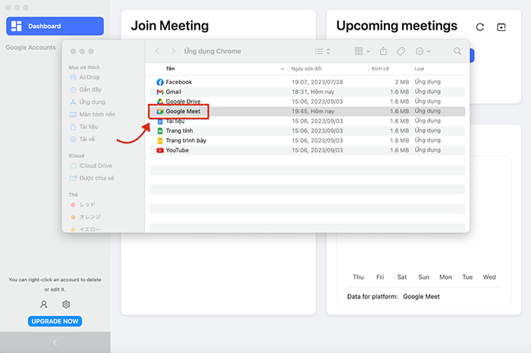Select the Facebook app icon

coord(160,82)
